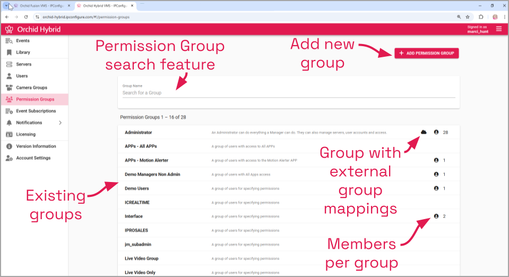Viewport: 509px width, 277px height.
Task: Open the Licensing card icon
Action: 9,134
